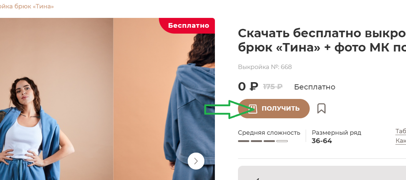
Task: Open the front-view photo of the woman
Action: pyautogui.click(x=56, y=99)
